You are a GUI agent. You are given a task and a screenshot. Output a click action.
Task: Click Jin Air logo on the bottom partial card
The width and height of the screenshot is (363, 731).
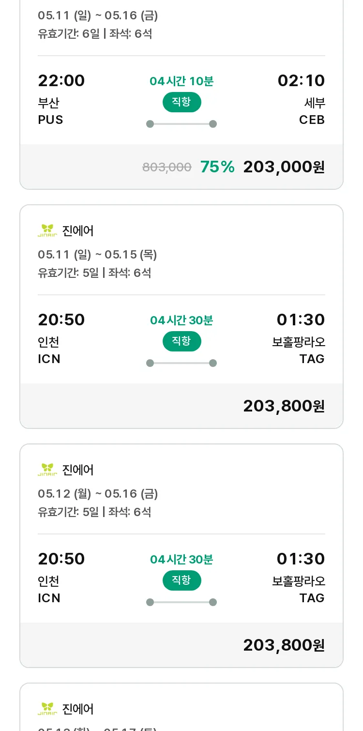click(x=47, y=709)
